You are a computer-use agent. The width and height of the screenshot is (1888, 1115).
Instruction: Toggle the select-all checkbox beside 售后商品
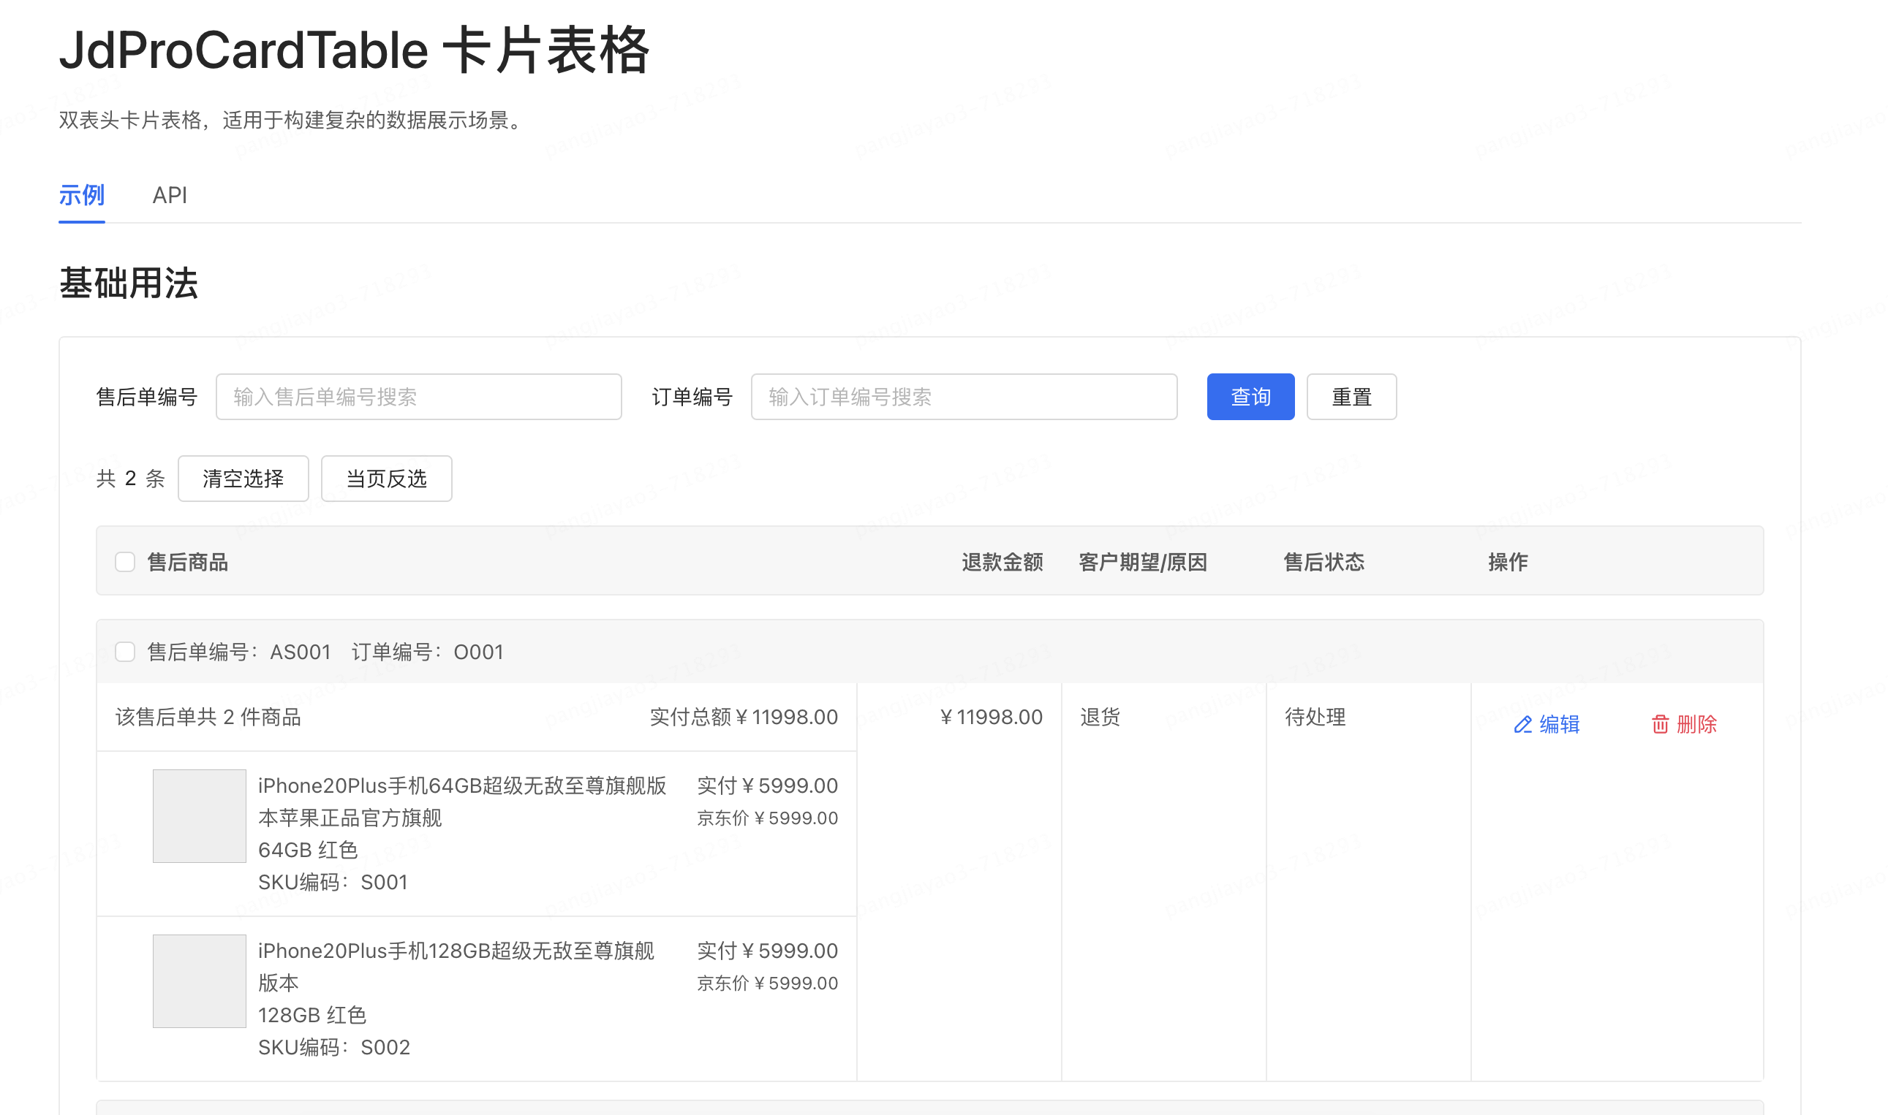(125, 562)
